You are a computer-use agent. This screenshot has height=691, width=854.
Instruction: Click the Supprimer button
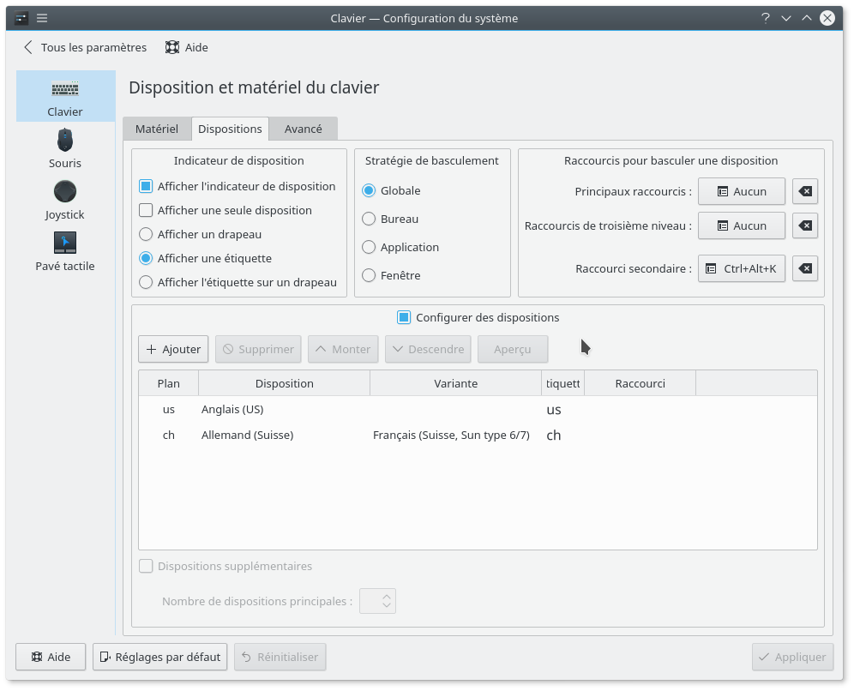(x=258, y=349)
